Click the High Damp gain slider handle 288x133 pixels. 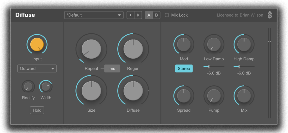click(x=239, y=66)
